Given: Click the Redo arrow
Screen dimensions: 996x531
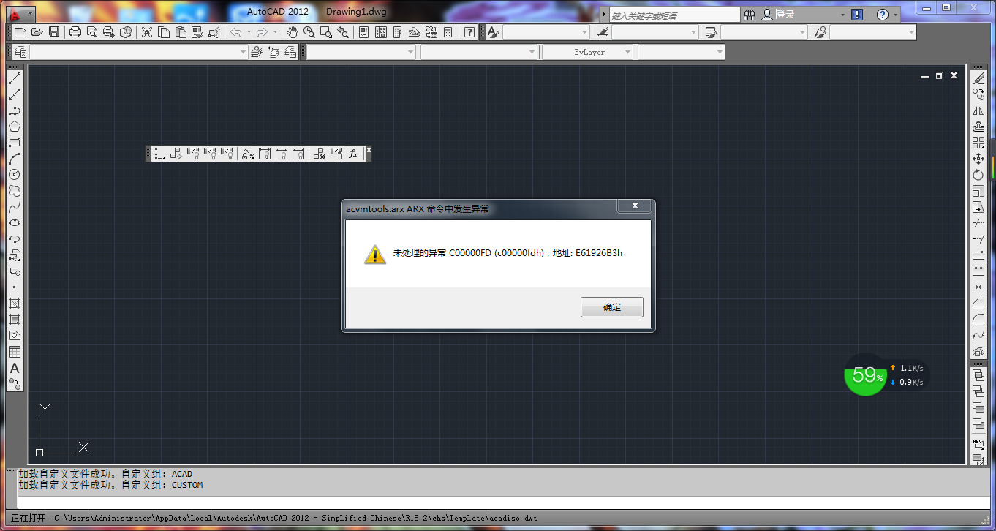Looking at the screenshot, I should (262, 32).
